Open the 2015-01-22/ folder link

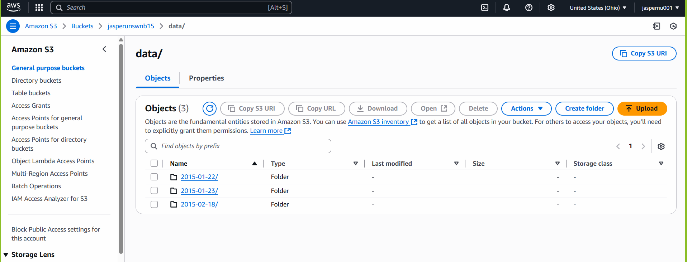click(x=199, y=177)
